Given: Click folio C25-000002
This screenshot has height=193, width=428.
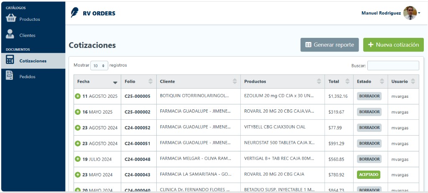Looking at the screenshot, I should pyautogui.click(x=137, y=112).
